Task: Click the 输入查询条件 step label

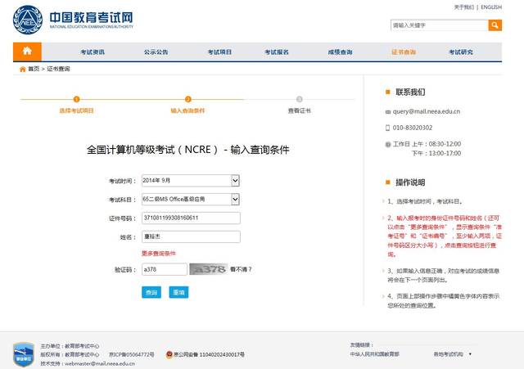Action: point(187,110)
